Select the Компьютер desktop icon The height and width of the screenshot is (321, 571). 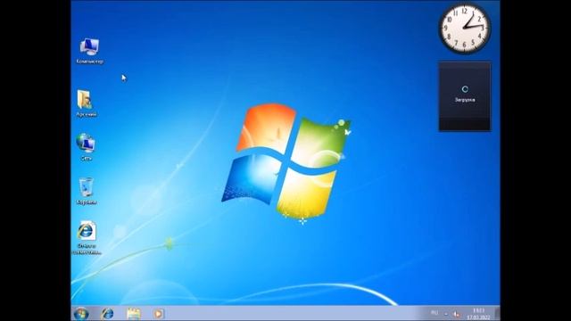click(89, 51)
